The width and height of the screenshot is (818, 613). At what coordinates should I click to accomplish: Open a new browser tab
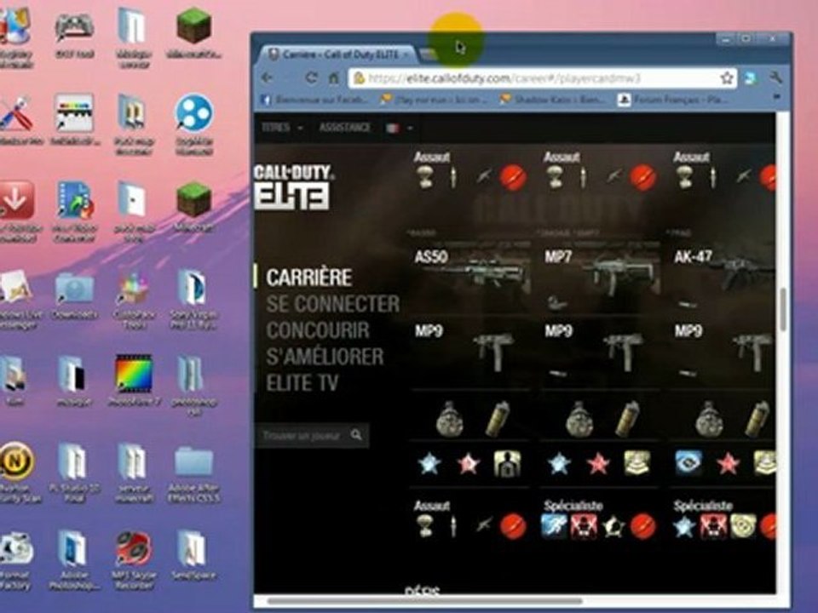(429, 54)
